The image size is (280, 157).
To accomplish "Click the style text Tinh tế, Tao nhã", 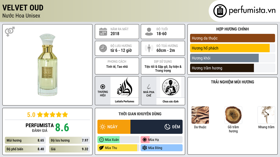I will [x=117, y=67].
